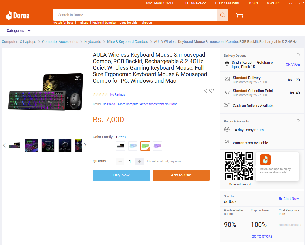Image resolution: width=305 pixels, height=245 pixels.
Task: Open SELL ON DARAZ link
Action: click(x=195, y=3)
